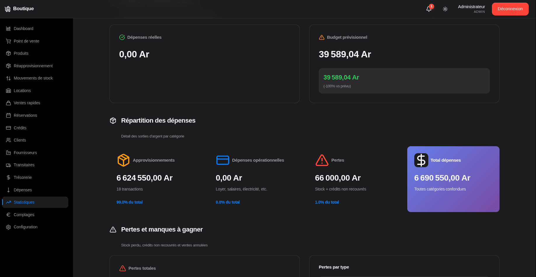The height and width of the screenshot is (277, 536).
Task: Click the Boutique shopping basket logo icon
Action: coord(8,9)
